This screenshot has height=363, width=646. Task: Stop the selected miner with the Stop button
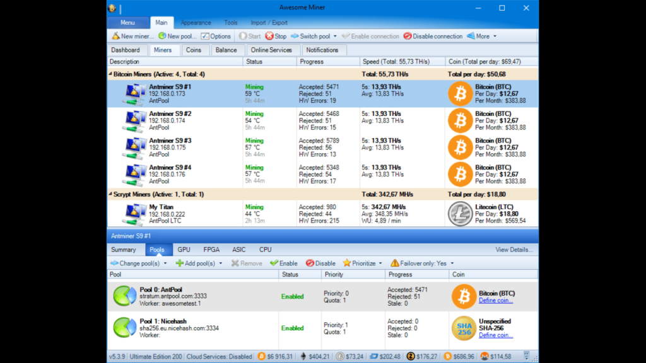click(276, 36)
